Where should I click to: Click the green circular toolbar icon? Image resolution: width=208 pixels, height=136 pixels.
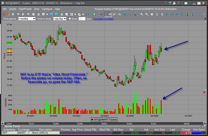pos(94,14)
